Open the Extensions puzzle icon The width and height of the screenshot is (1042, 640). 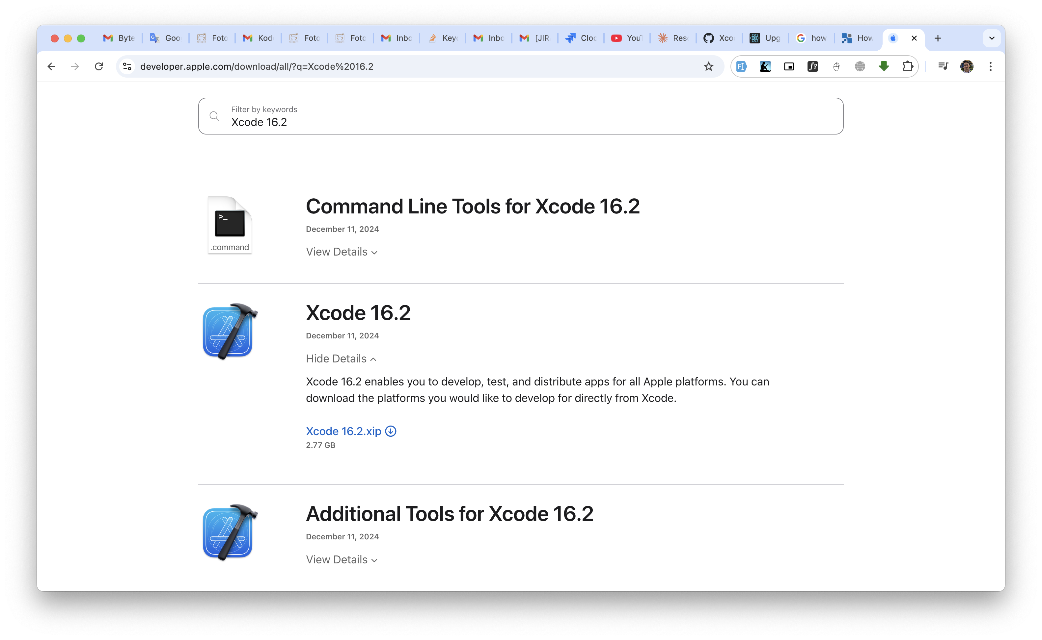[908, 66]
